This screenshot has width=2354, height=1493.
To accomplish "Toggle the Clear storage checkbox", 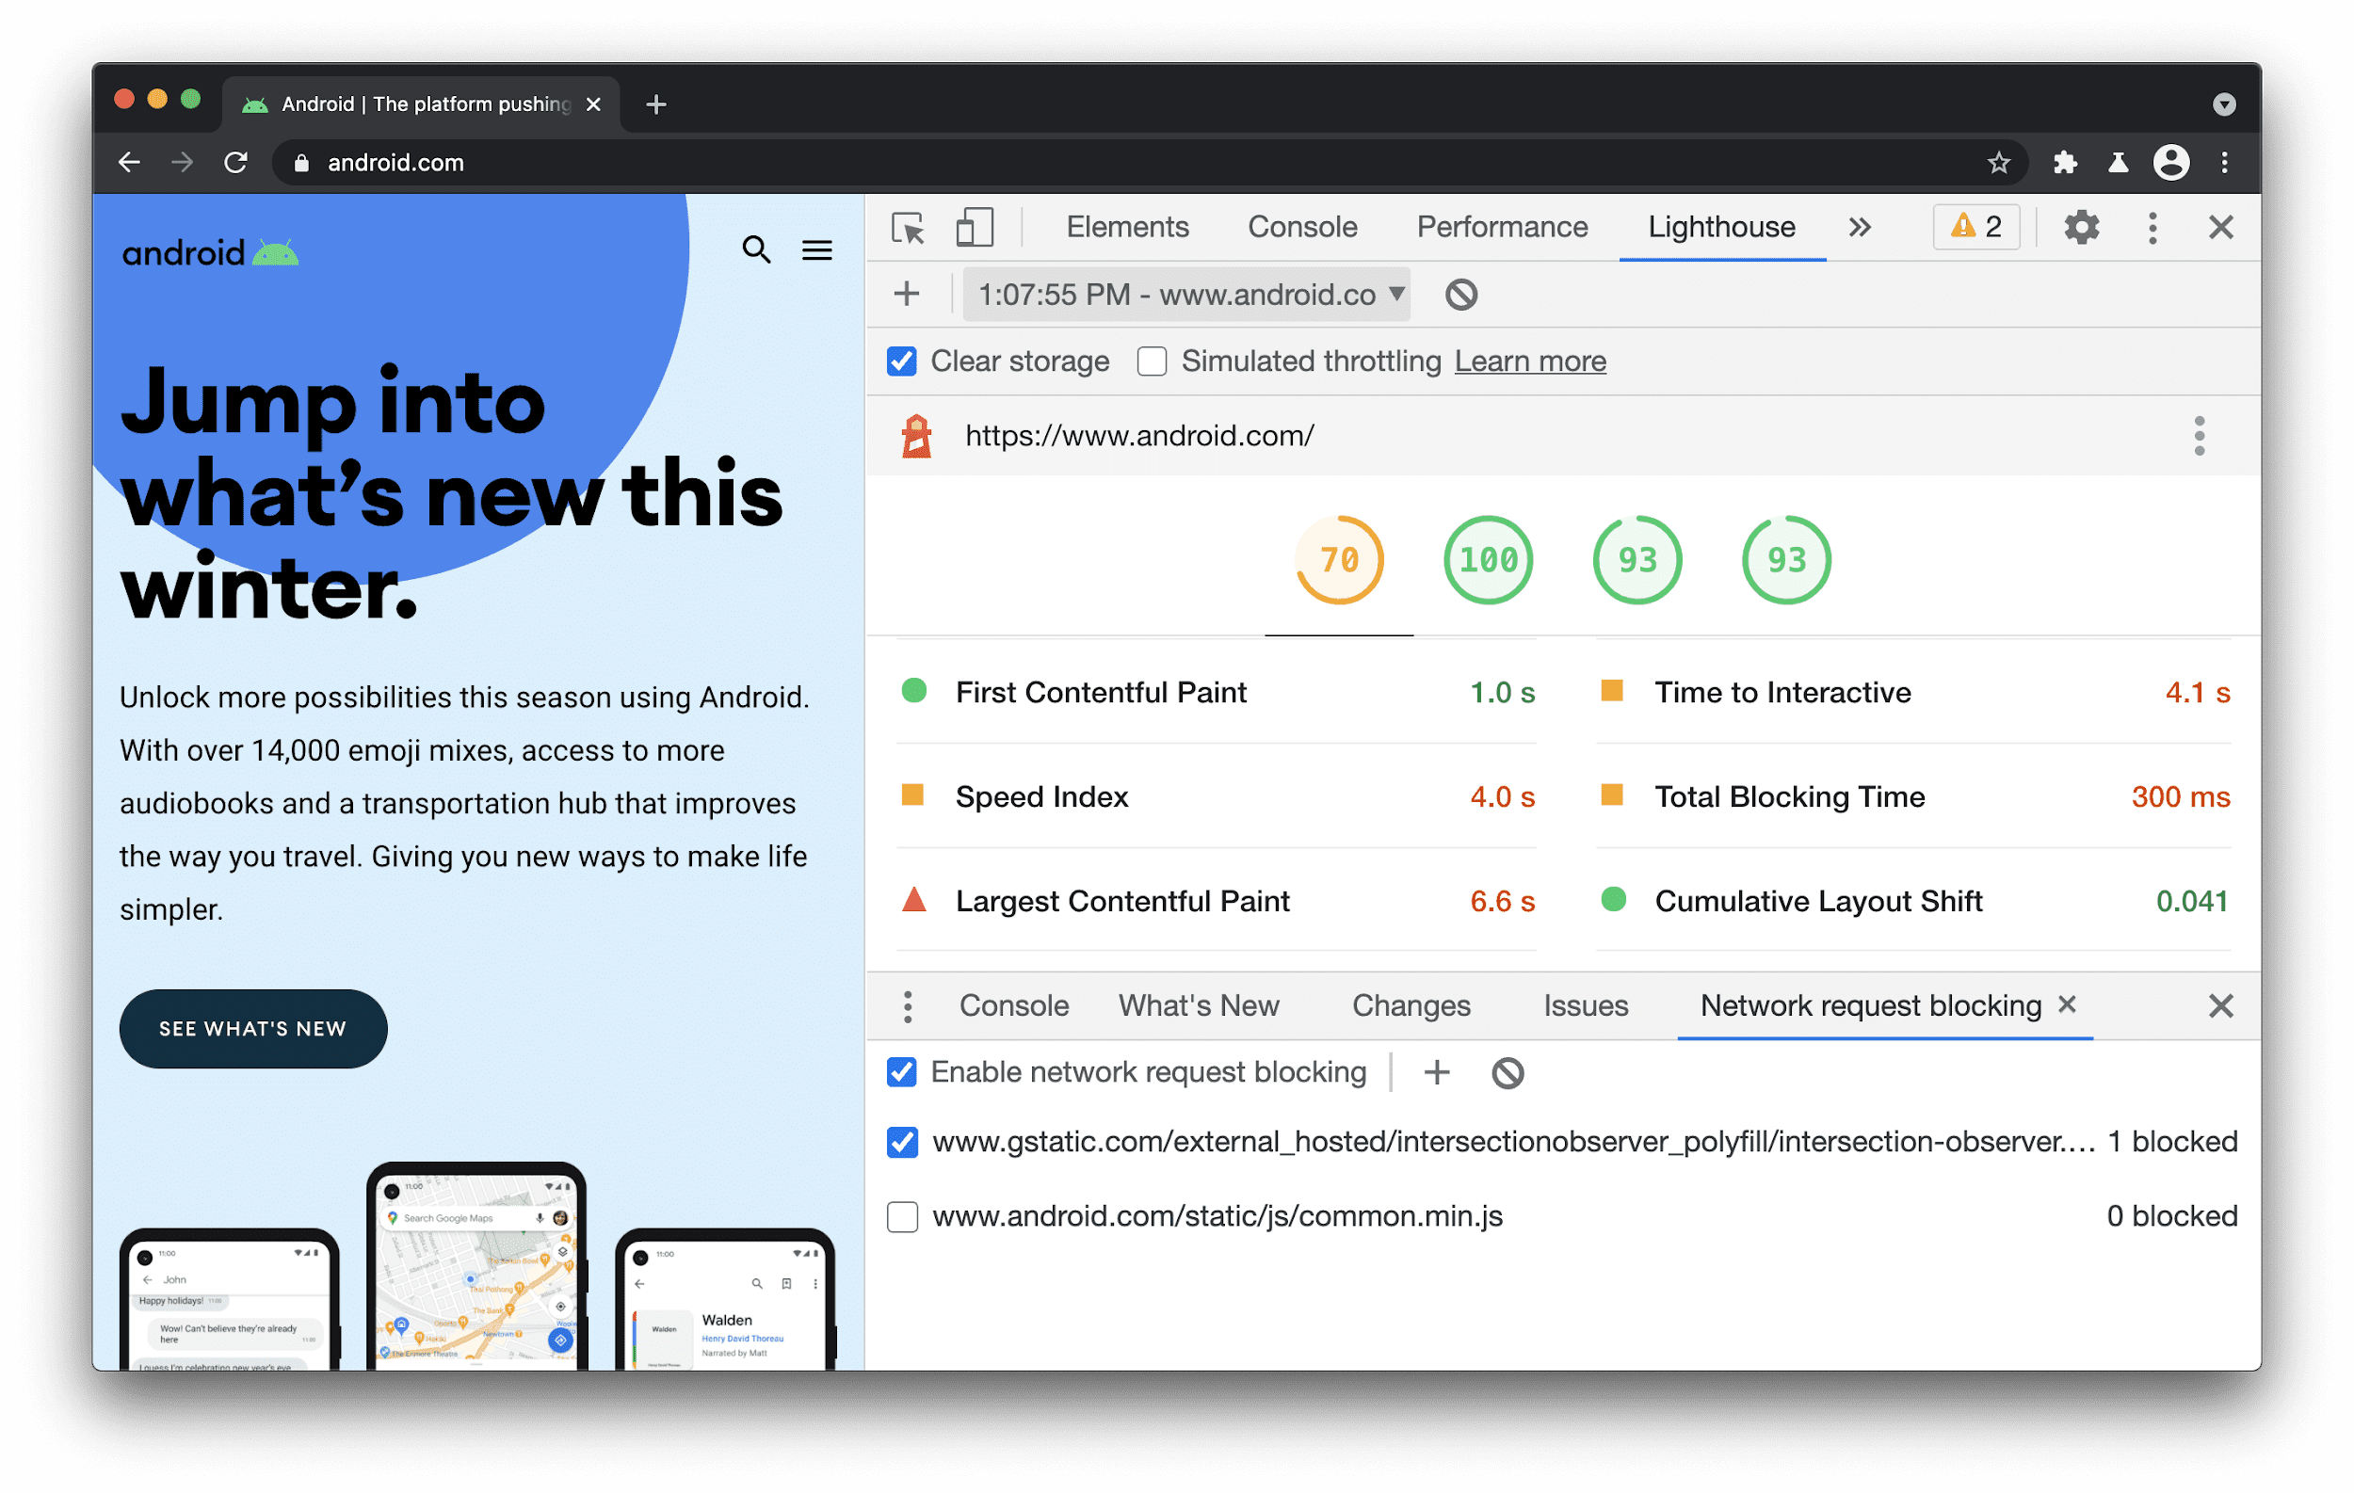I will 899,362.
